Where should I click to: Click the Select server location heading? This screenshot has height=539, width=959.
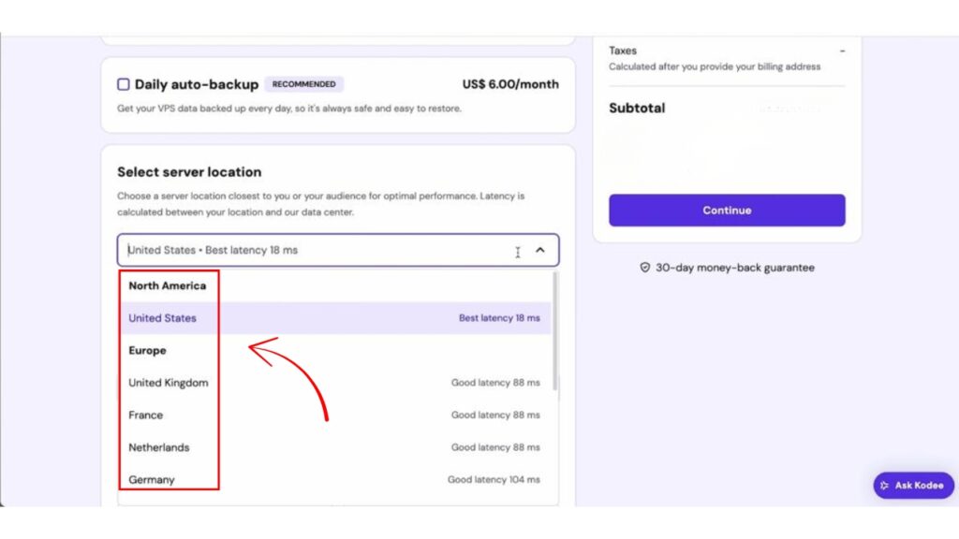(189, 172)
